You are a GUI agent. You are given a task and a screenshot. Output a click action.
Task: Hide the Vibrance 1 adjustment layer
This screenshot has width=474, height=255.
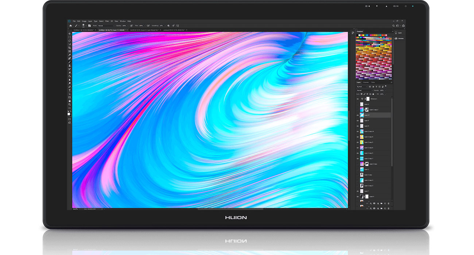pos(357,98)
